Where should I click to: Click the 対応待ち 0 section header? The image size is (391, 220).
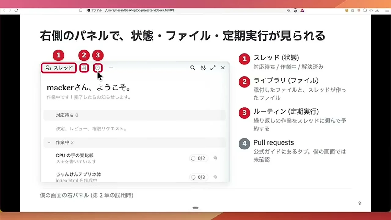pos(135,115)
